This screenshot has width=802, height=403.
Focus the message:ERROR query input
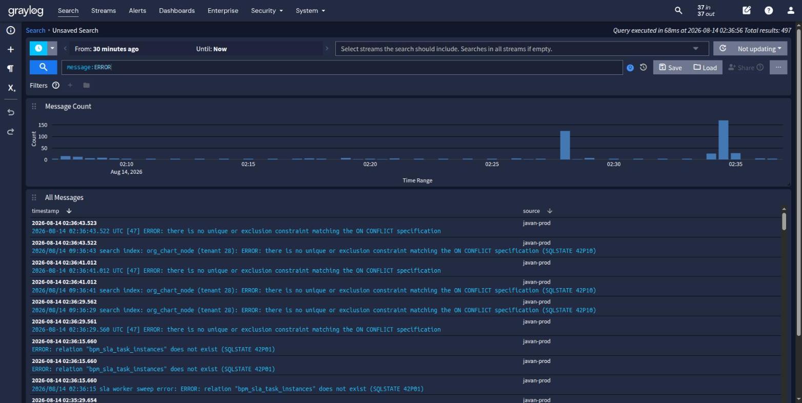[x=342, y=67]
